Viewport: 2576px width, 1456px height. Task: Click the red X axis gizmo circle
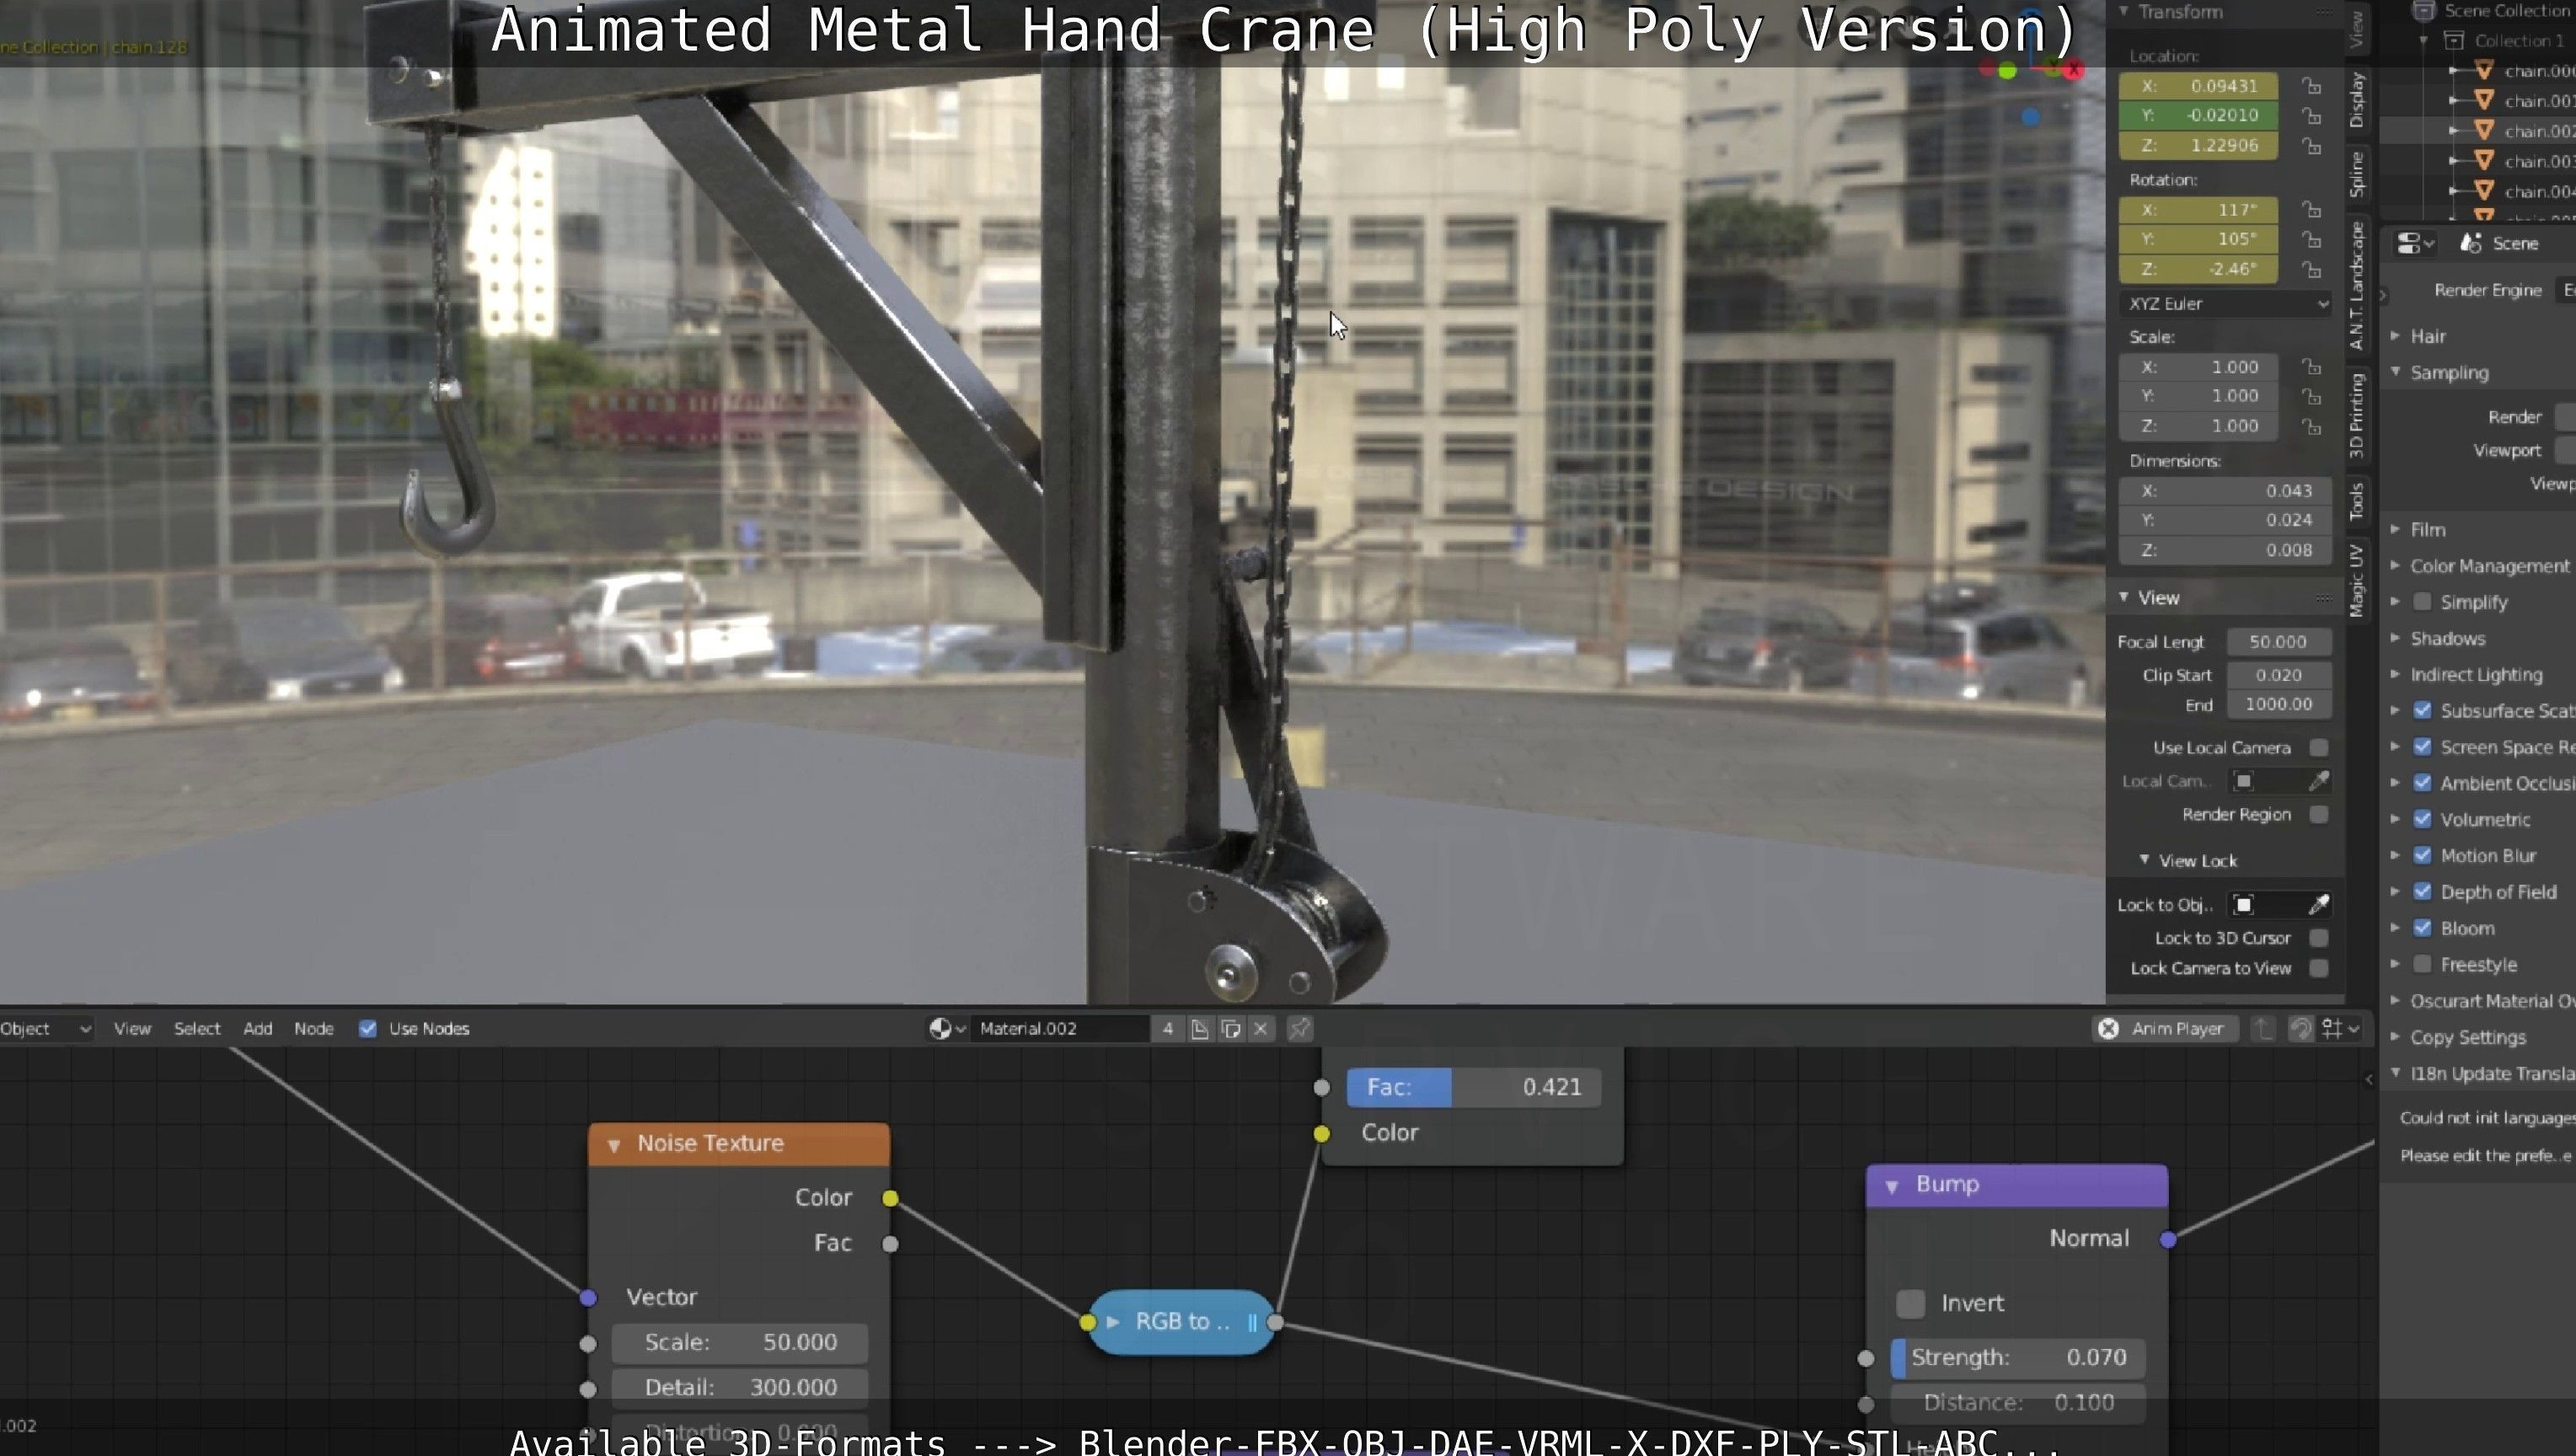[2075, 69]
